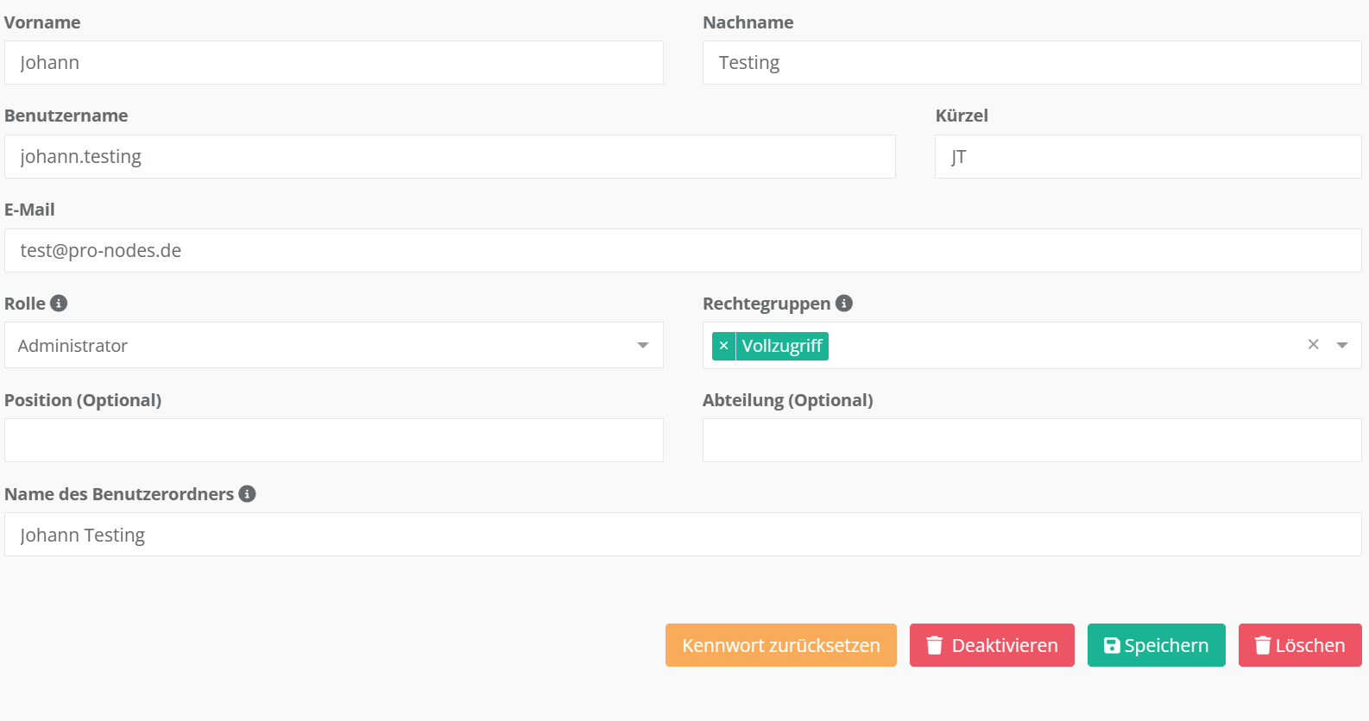
Task: Click the empty Abteilung (Optional) field
Action: (x=1031, y=441)
